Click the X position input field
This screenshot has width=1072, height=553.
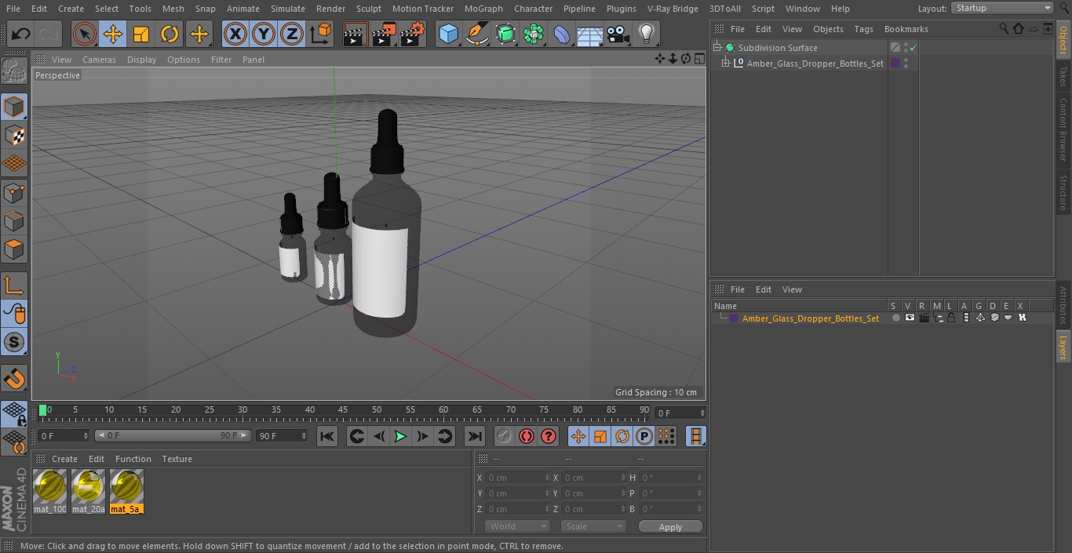pyautogui.click(x=516, y=478)
